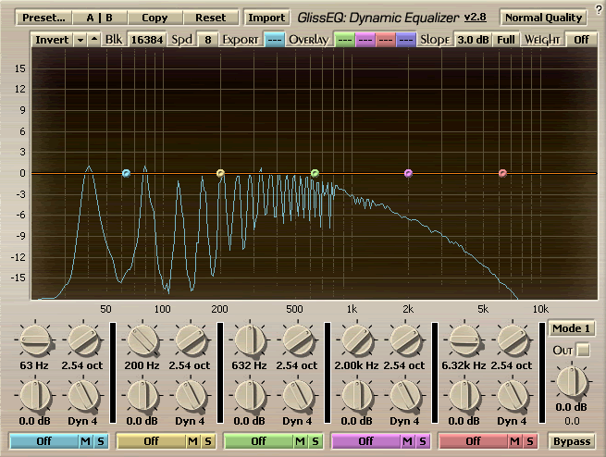Click the bandwidth knob of 6.32k Hz band

click(513, 340)
